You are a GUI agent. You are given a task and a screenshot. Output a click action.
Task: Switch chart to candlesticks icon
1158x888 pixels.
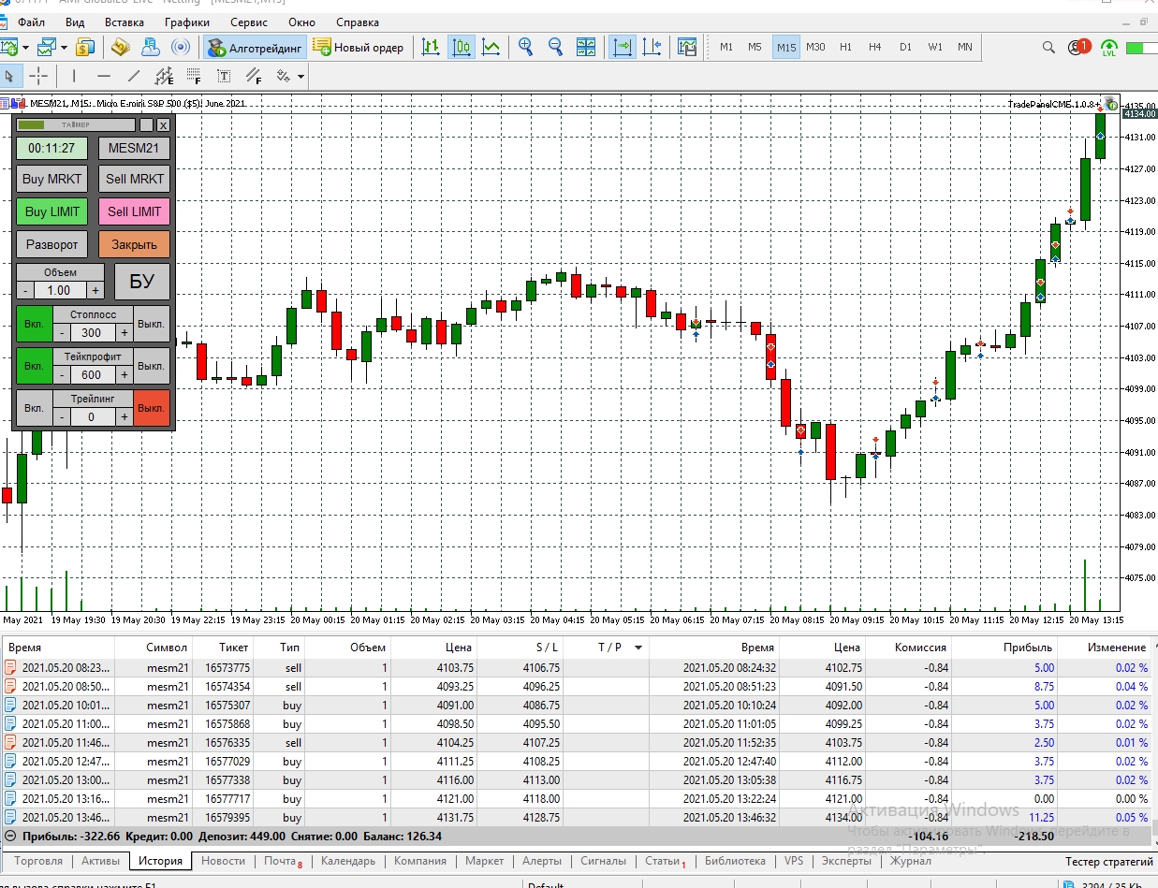pos(461,47)
